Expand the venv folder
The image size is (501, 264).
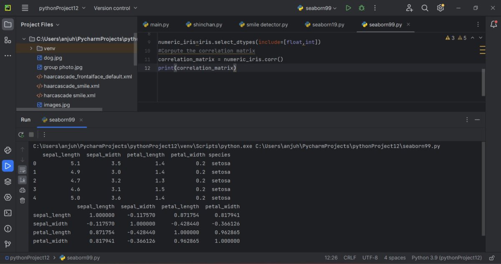(31, 48)
